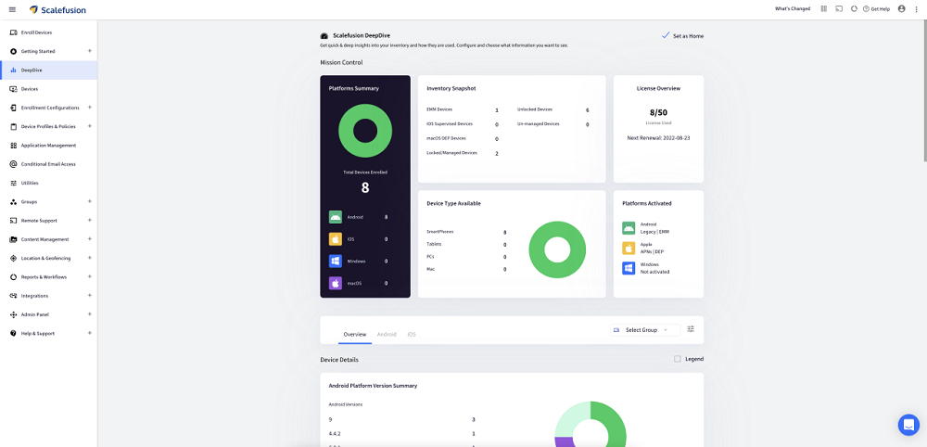Open the user account avatar icon

(902, 9)
